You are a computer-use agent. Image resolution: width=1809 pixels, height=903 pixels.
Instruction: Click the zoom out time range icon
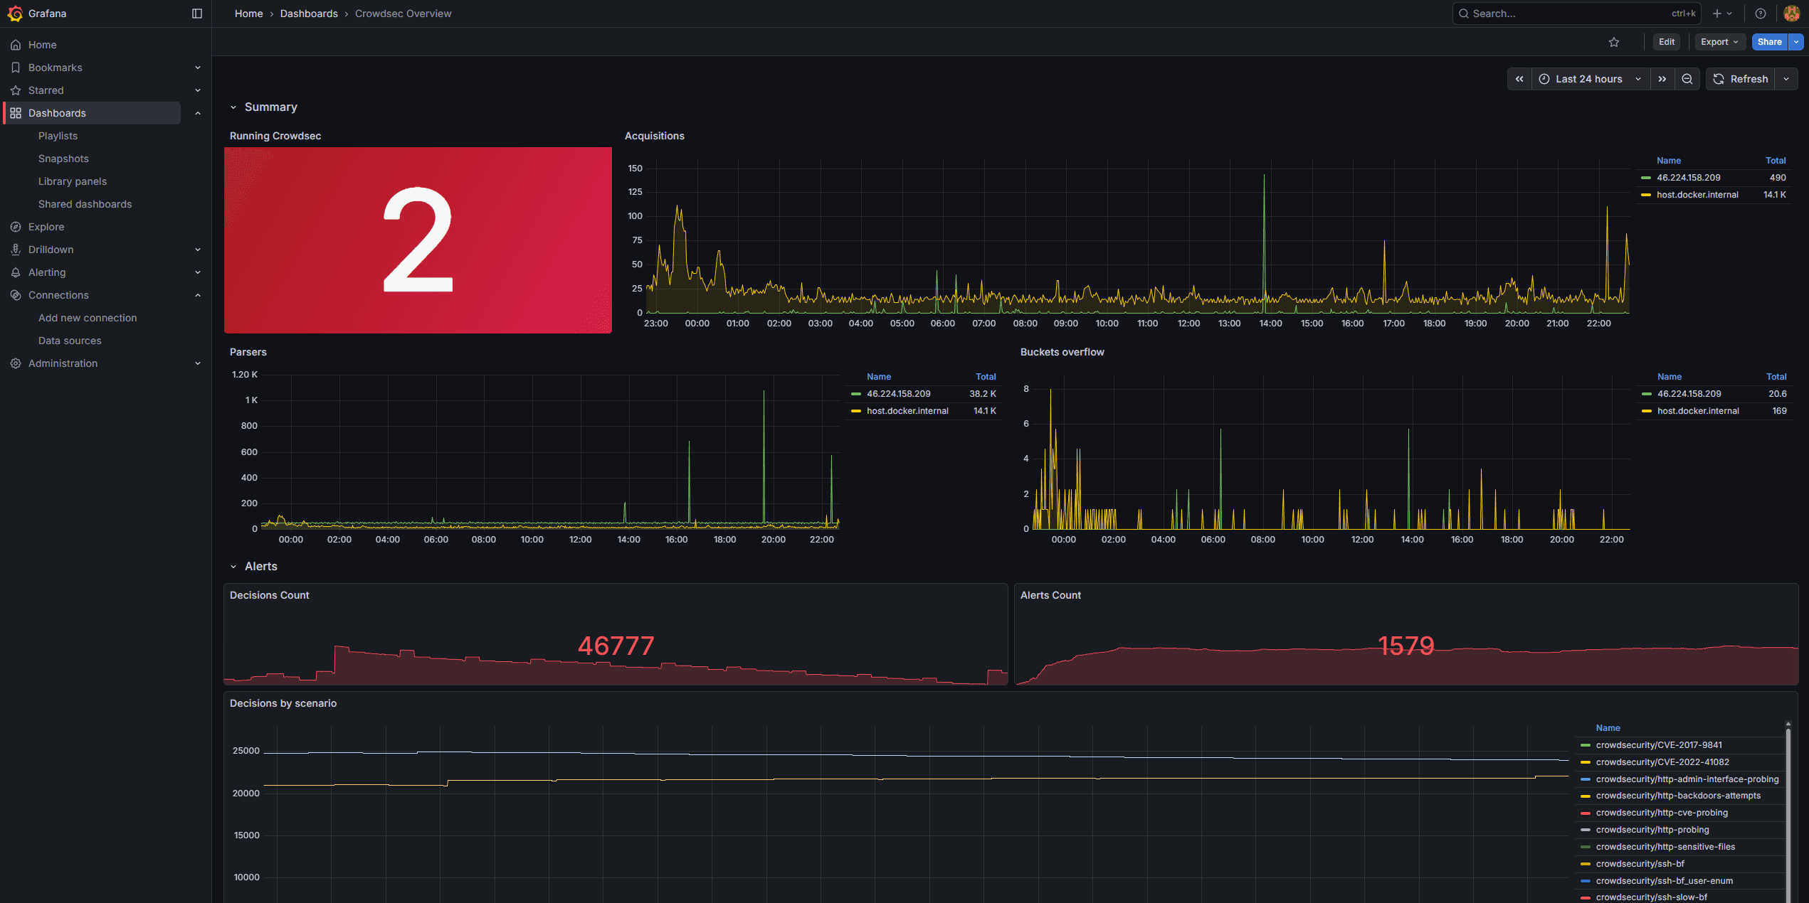[x=1687, y=79]
